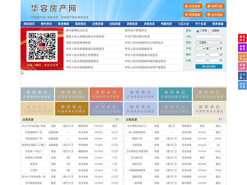Viewport: 247px width, 185px height.
Task: Click the 返回顶部 floating sidebar icon
Action: [x=242, y=85]
